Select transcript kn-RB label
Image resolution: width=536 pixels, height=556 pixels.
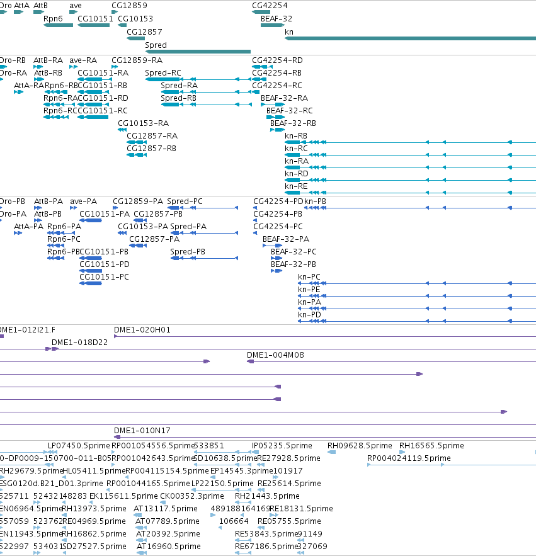296,136
